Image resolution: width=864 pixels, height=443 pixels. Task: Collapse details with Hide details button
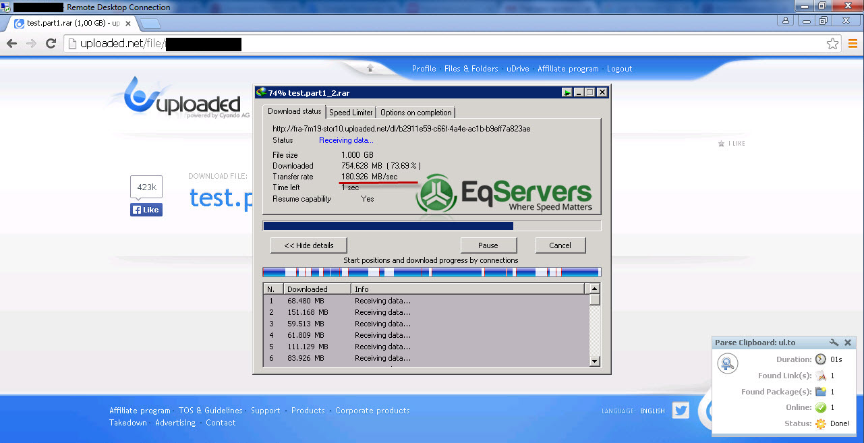coord(309,245)
